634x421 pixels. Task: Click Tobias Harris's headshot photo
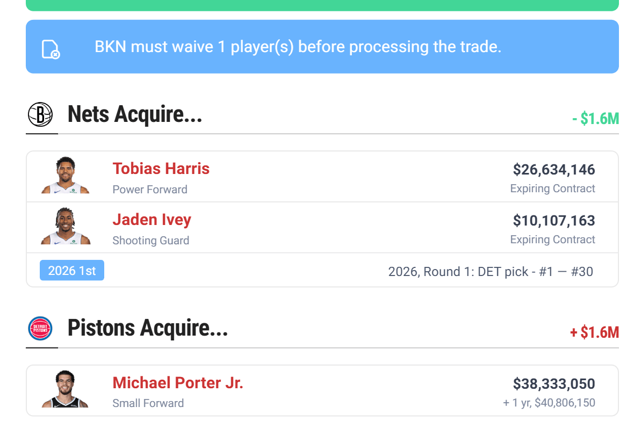(x=66, y=176)
